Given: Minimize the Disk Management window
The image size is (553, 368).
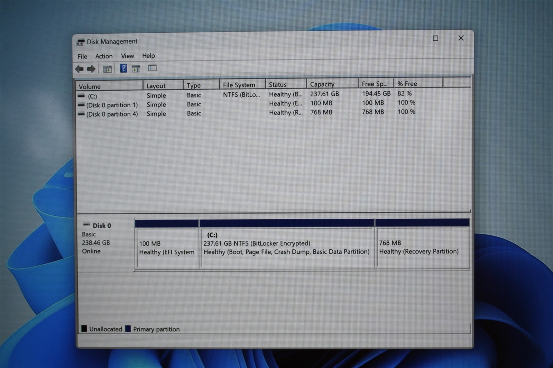Looking at the screenshot, I should tap(411, 38).
